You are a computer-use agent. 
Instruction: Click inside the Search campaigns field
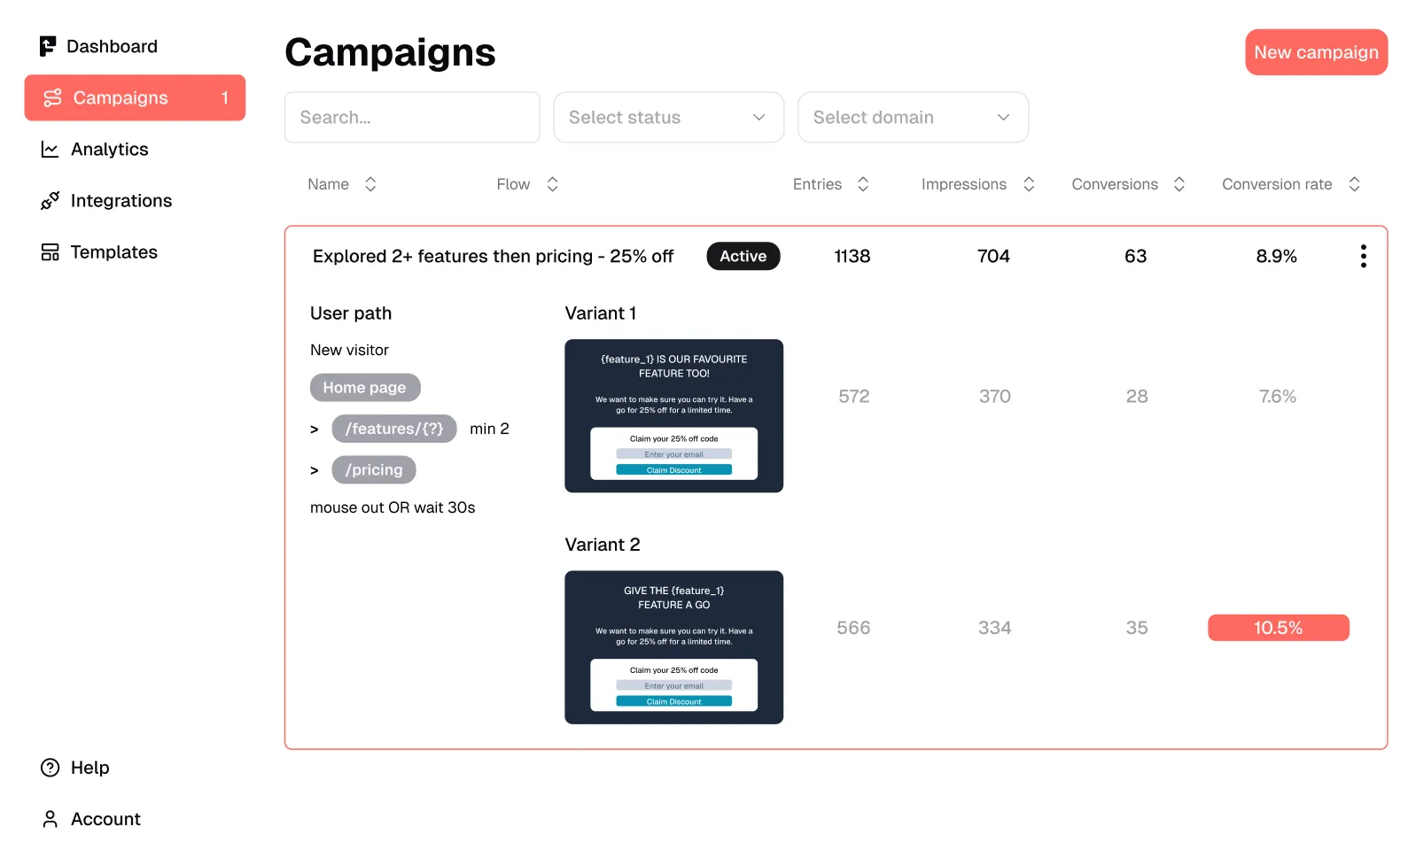(x=411, y=117)
